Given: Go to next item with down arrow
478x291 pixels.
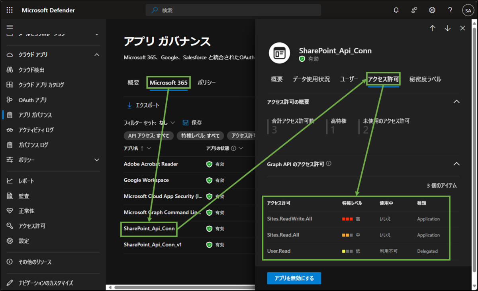Looking at the screenshot, I should [448, 28].
